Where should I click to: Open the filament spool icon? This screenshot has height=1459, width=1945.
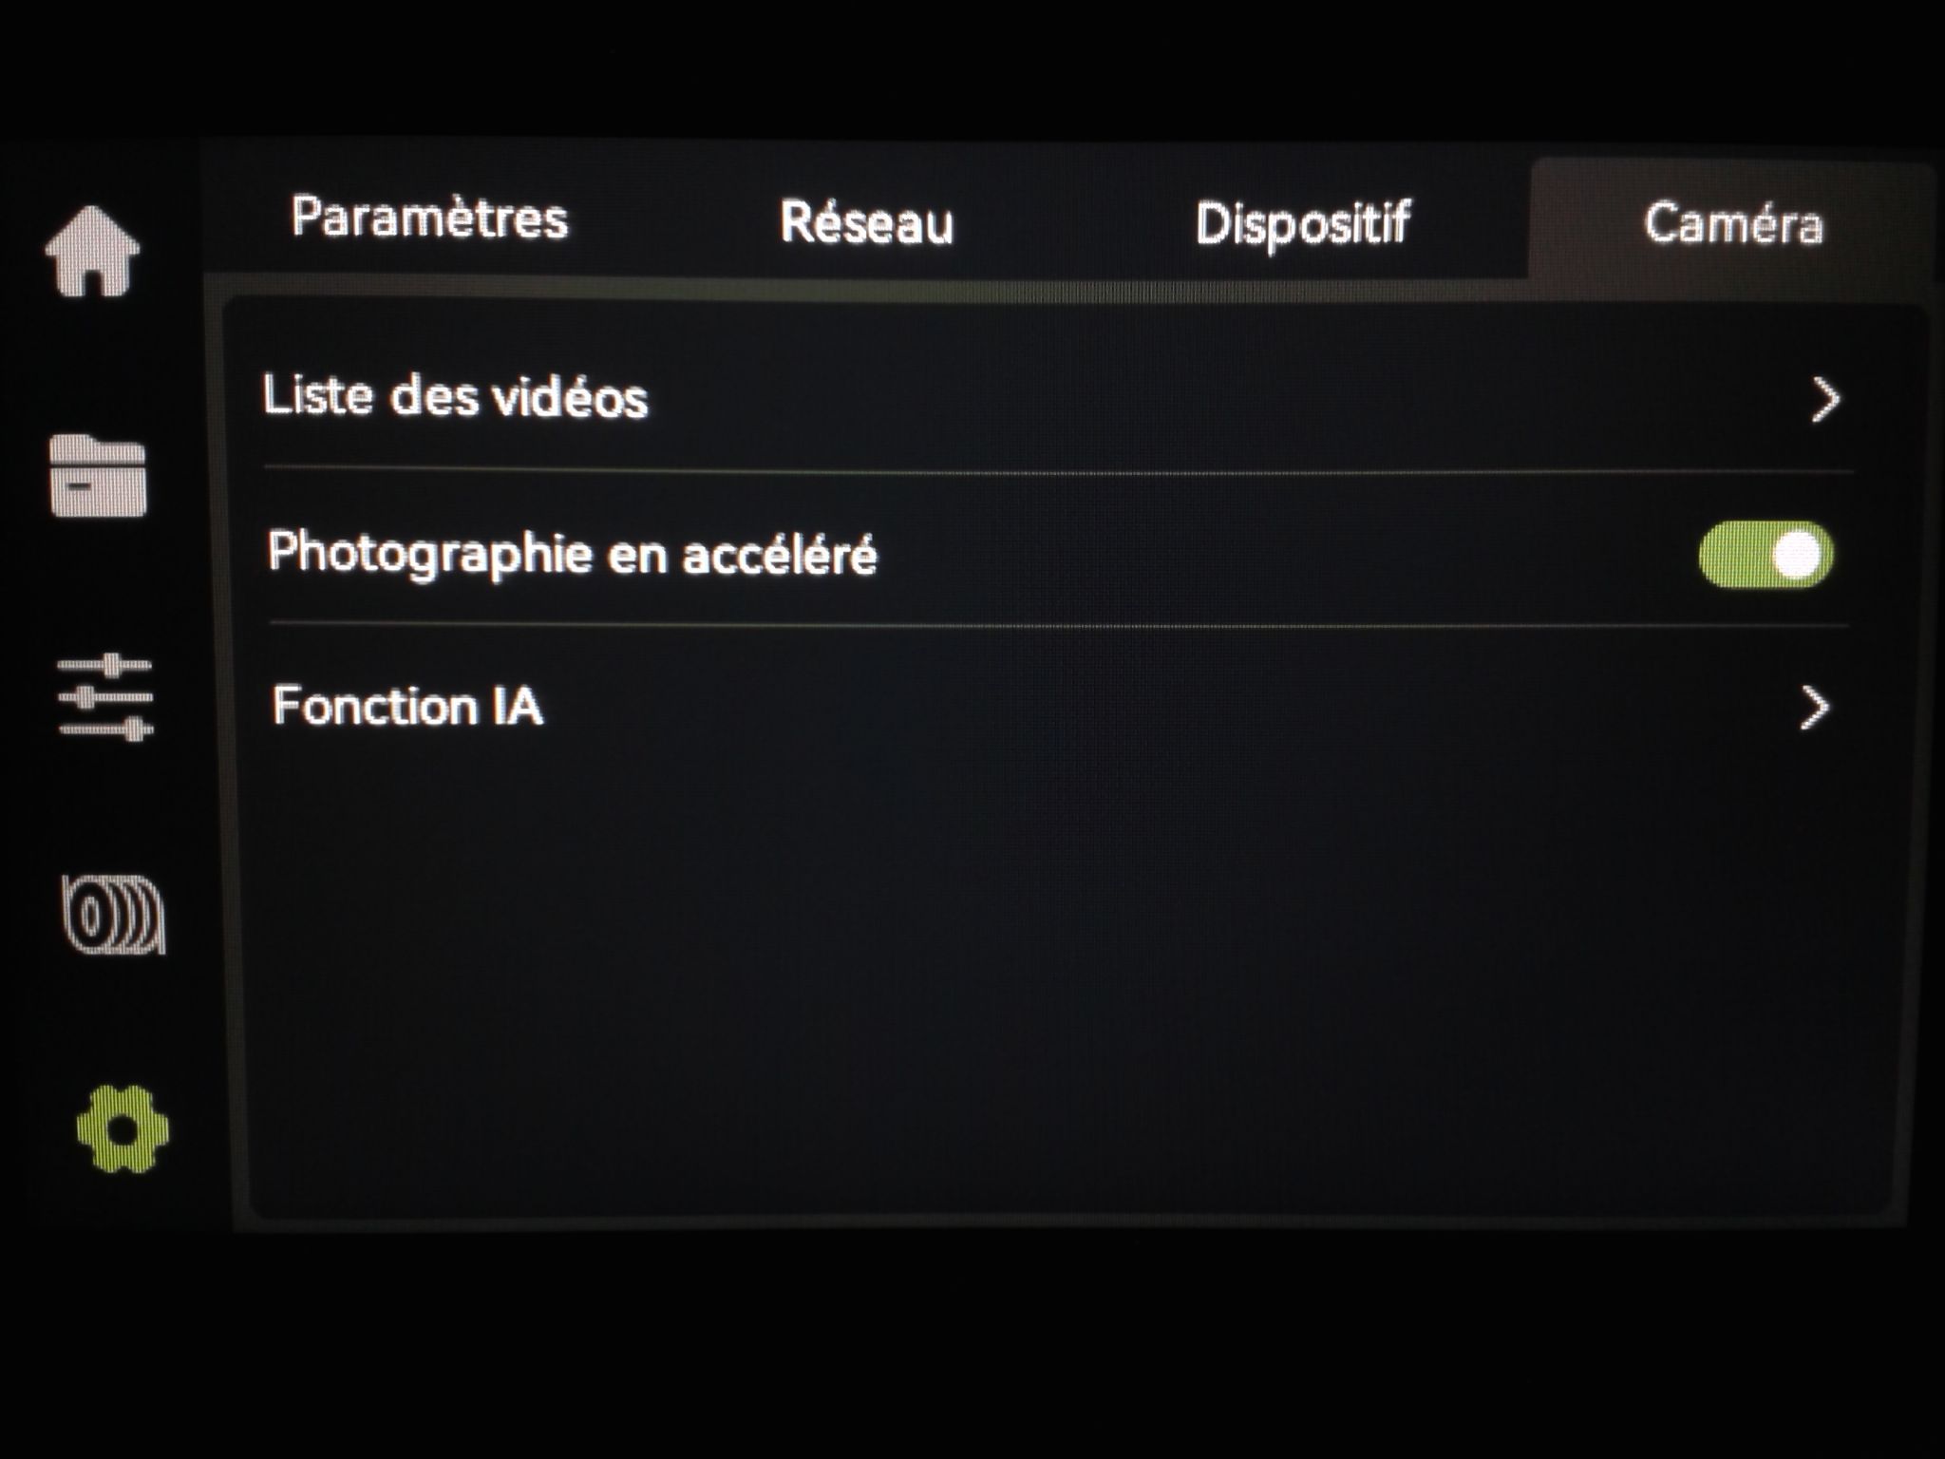tap(114, 914)
